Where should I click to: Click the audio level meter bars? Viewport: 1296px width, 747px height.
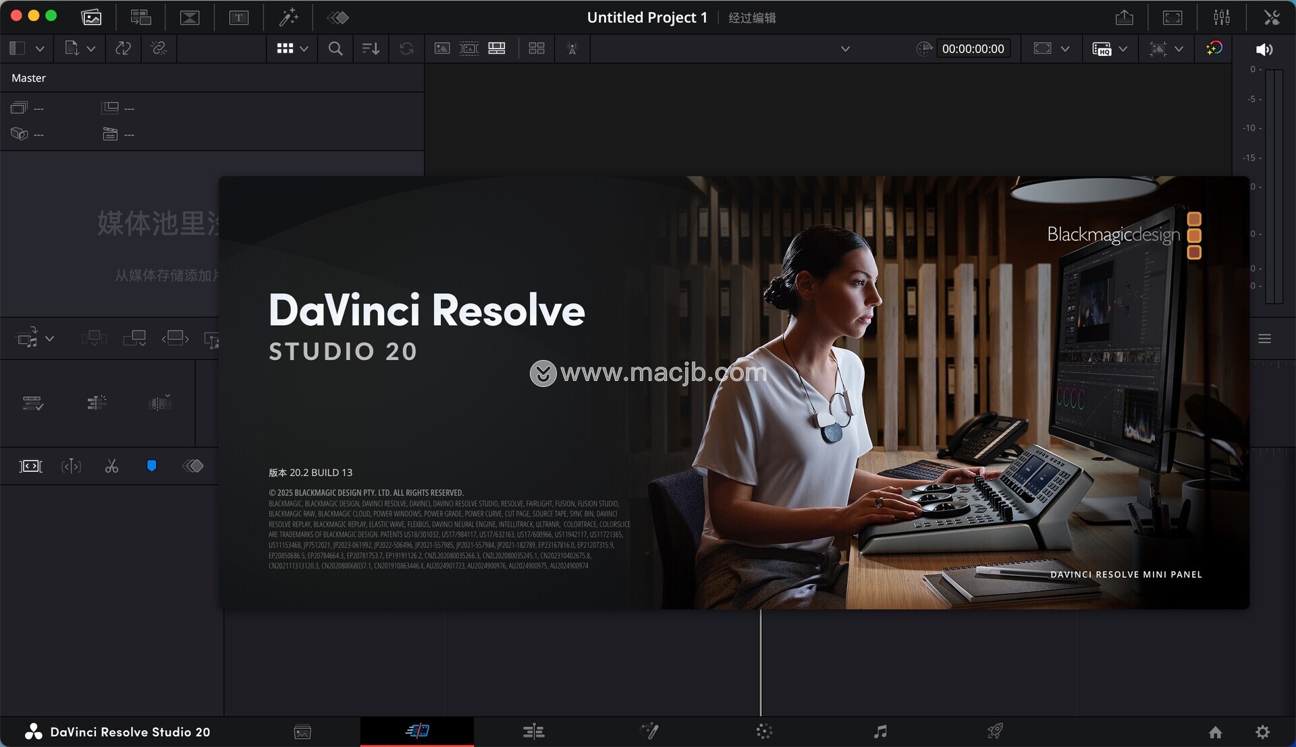[1274, 186]
